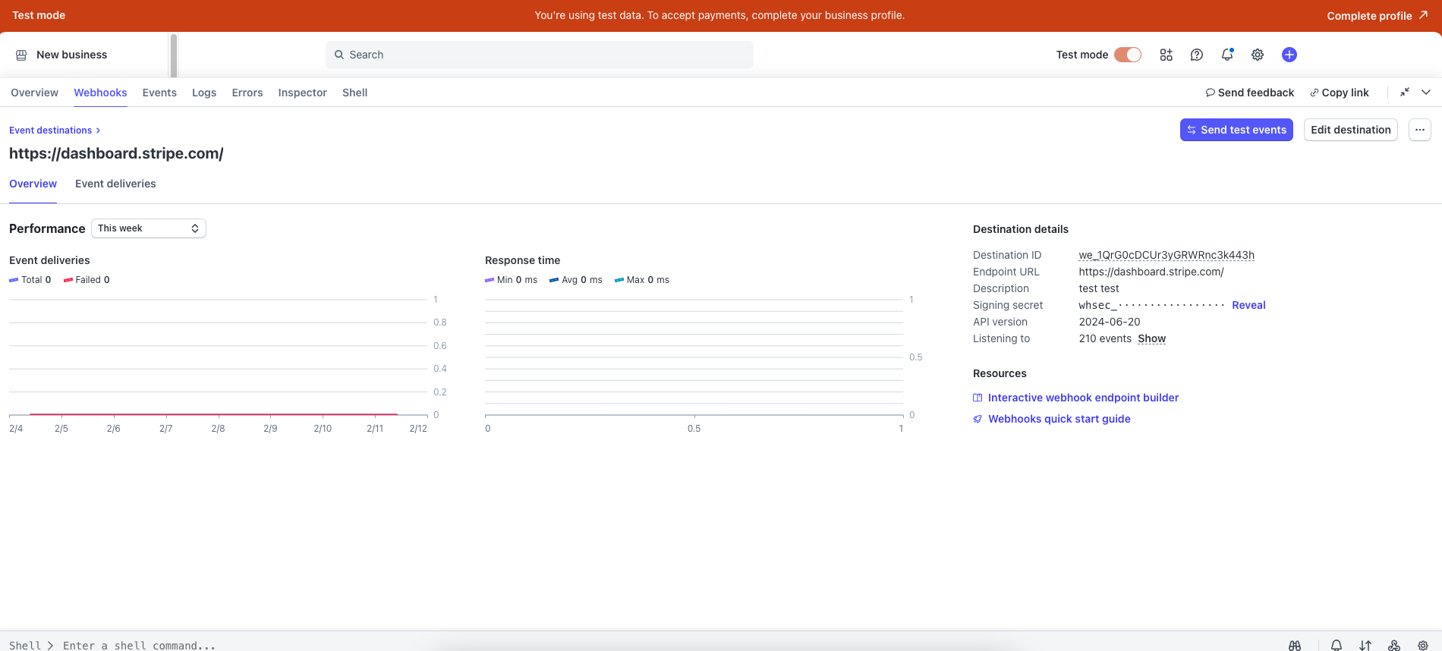Click the bell icon in bottom shell bar
Screen dimensions: 1442x651
coord(1337,646)
